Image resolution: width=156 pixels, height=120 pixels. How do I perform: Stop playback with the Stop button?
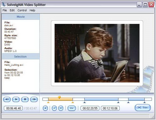(x=25, y=99)
